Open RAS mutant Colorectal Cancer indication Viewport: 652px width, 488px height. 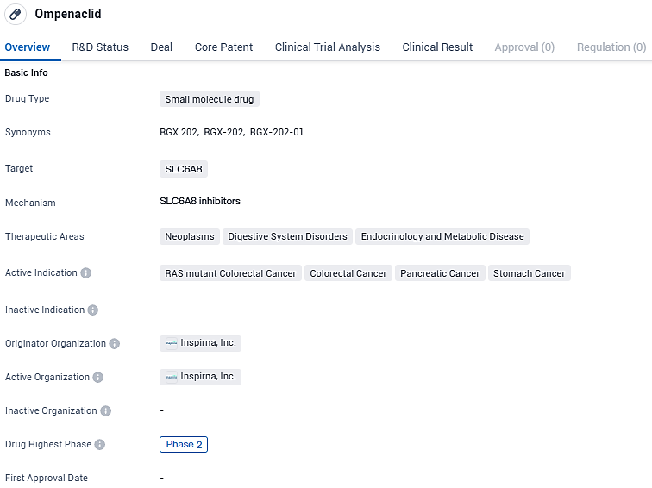coord(230,273)
